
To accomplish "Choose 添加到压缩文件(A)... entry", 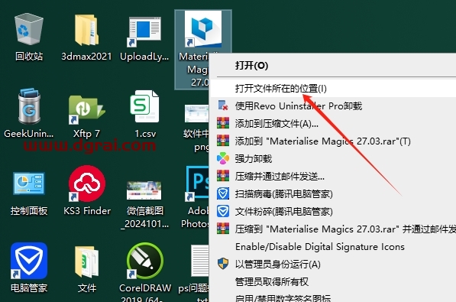I will pyautogui.click(x=332, y=124).
